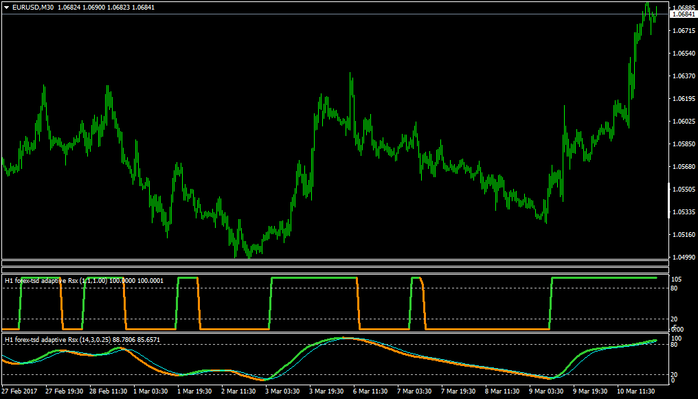Click the 1.05850 price axis label
This screenshot has height=399, width=698.
[x=684, y=144]
